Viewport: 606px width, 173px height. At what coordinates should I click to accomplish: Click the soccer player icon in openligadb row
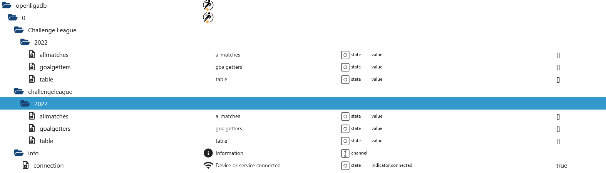pyautogui.click(x=208, y=5)
